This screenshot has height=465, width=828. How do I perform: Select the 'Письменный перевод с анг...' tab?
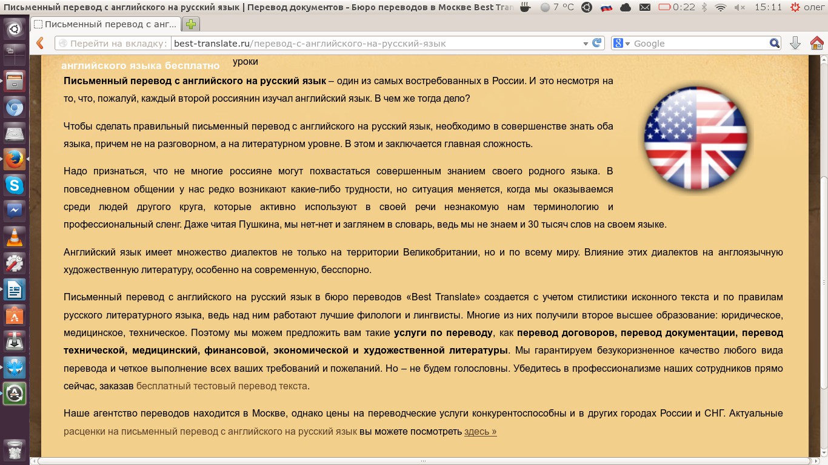(x=105, y=24)
